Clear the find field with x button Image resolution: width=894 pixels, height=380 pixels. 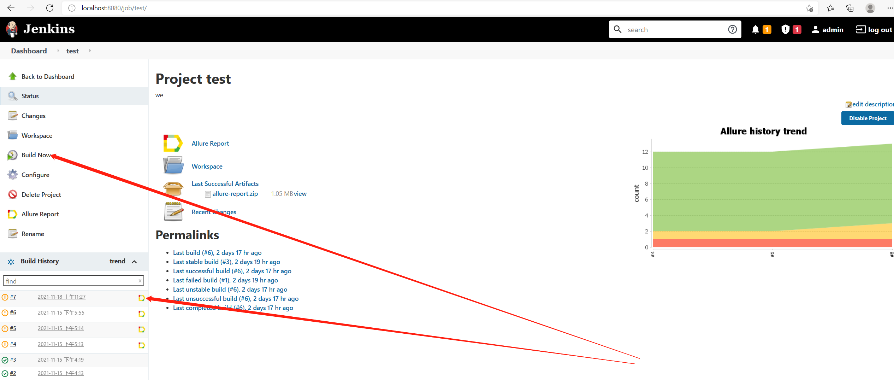tap(140, 281)
